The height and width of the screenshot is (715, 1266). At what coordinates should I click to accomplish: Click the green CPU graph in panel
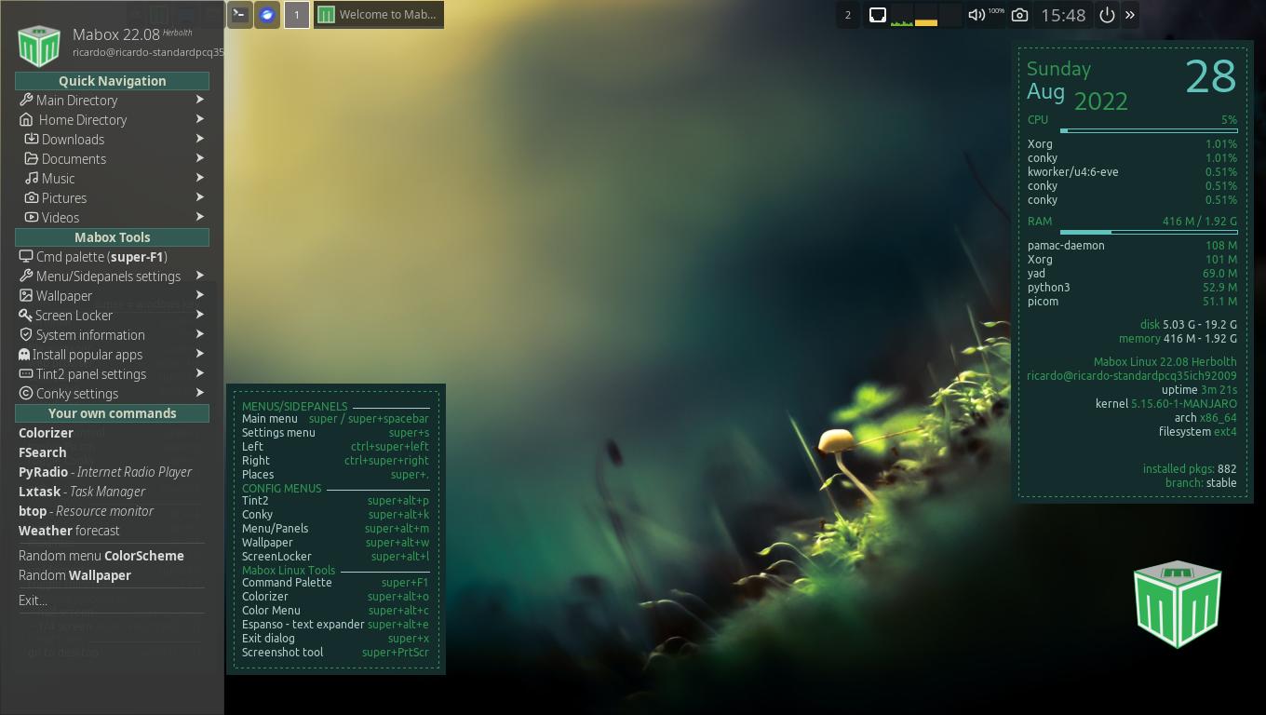coord(902,15)
